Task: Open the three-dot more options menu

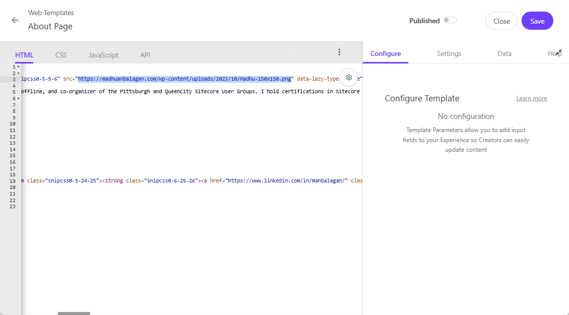Action: [339, 52]
